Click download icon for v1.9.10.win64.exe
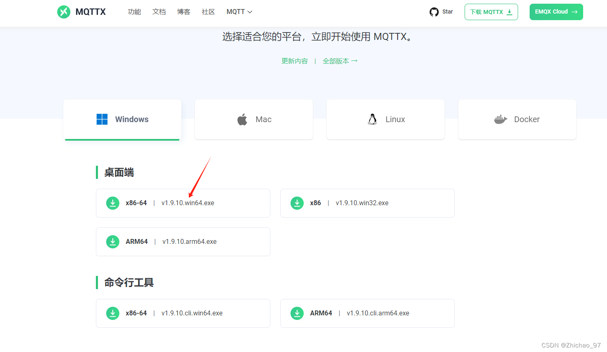 click(113, 203)
